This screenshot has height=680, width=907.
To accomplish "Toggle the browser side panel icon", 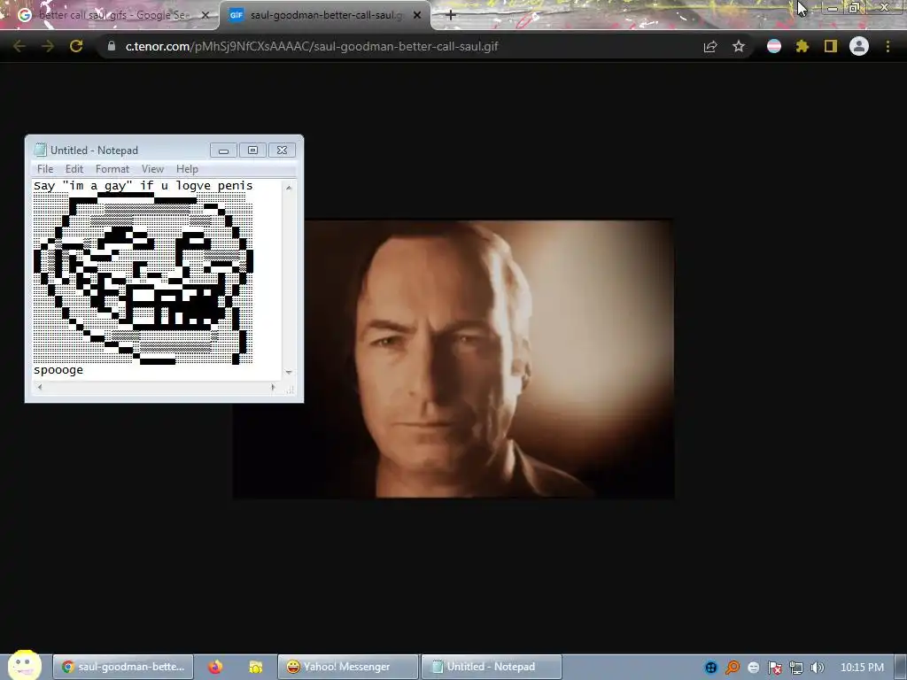I will (x=831, y=46).
